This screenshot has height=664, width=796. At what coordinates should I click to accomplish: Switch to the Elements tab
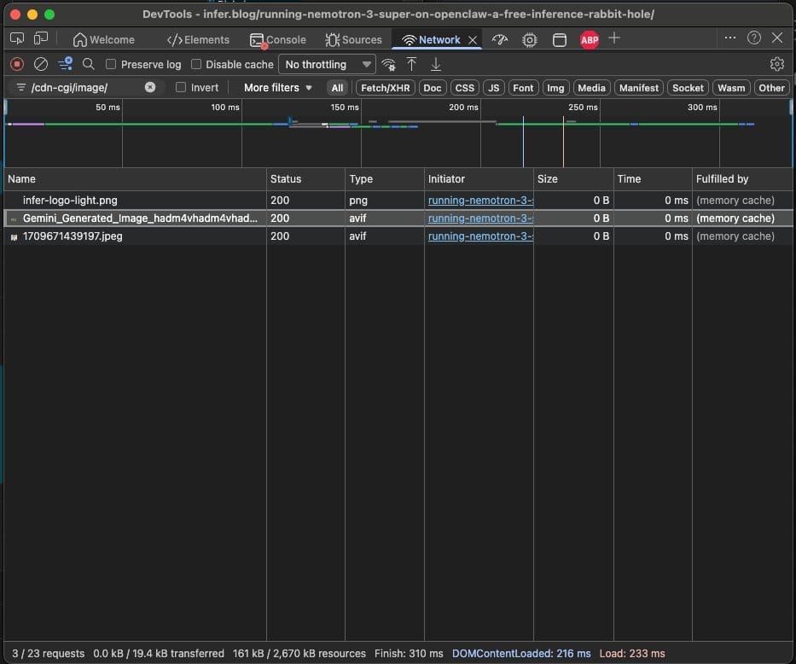[198, 39]
